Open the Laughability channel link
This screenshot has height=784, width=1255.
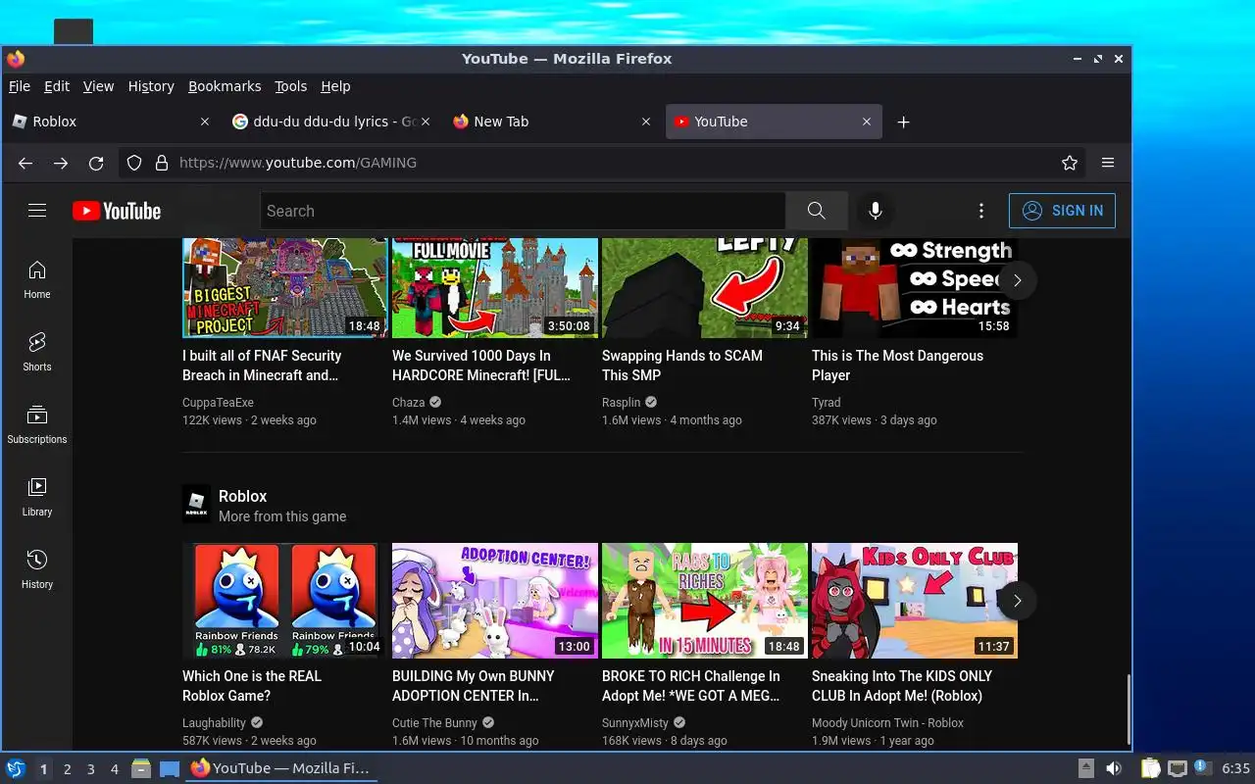click(x=214, y=723)
